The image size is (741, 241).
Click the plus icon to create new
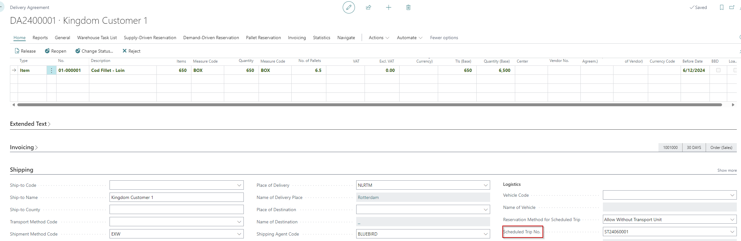pos(388,7)
